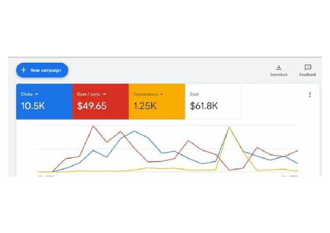Click the yellow Conversions line spike
Image resolution: width=330 pixels, height=233 pixels.
(230, 127)
